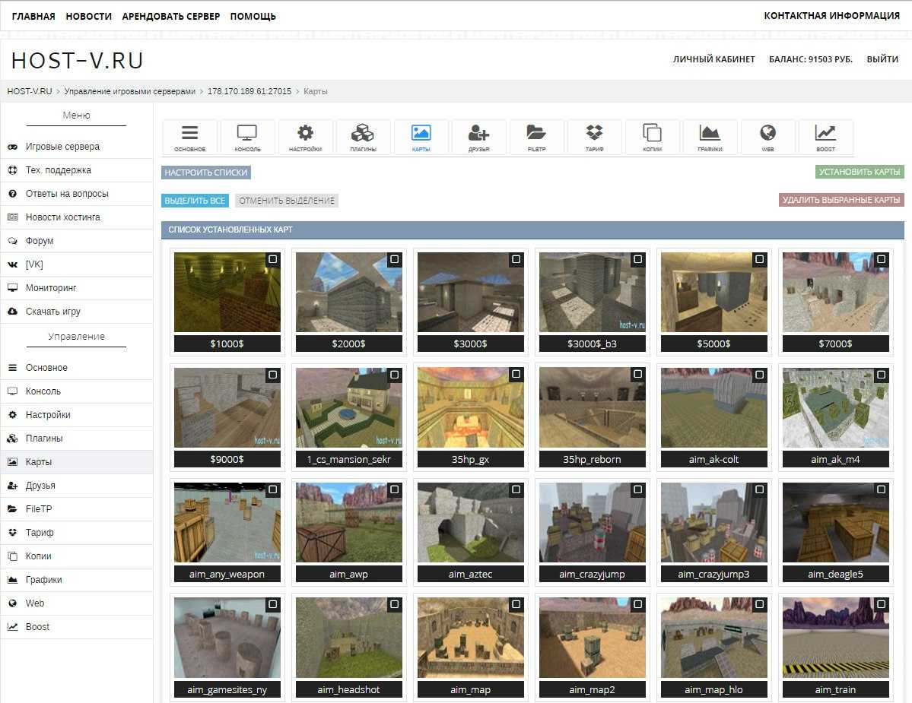Click the Установить карты button
912x703 pixels.
(x=860, y=172)
